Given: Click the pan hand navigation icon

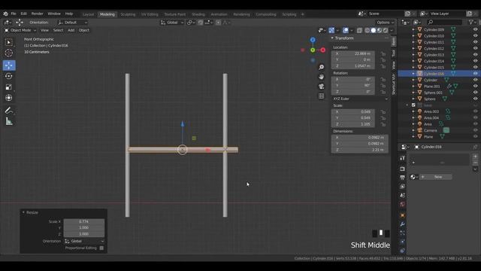Looking at the screenshot, I should (x=321, y=77).
